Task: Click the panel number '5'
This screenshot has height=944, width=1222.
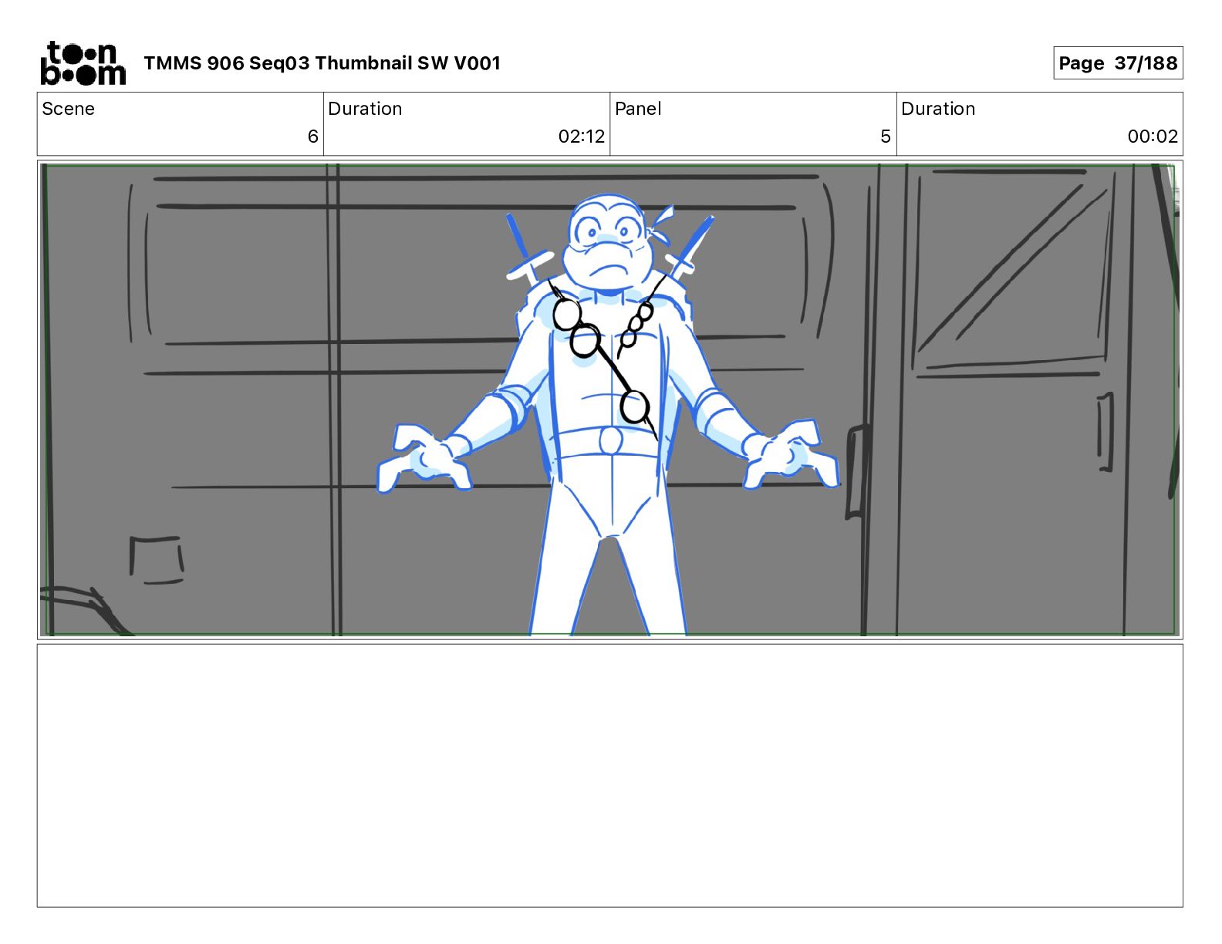Action: pyautogui.click(x=886, y=137)
